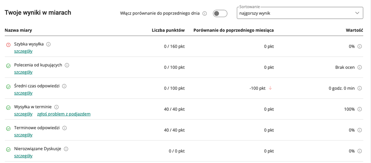Click the 'Liczba punktów' column header

168,30
